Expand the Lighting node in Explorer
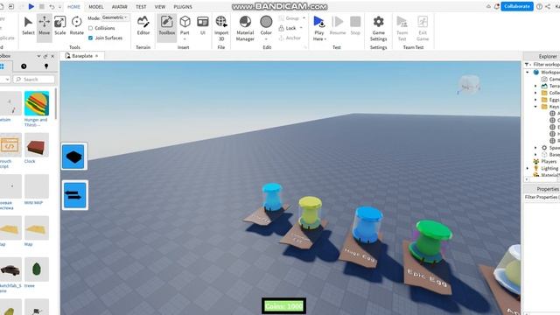Screen dimensions: 560x315 [x=528, y=168]
